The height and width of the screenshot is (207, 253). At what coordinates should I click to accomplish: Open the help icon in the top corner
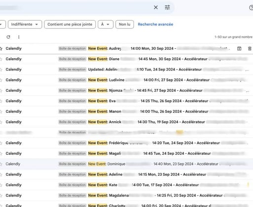click(x=251, y=7)
